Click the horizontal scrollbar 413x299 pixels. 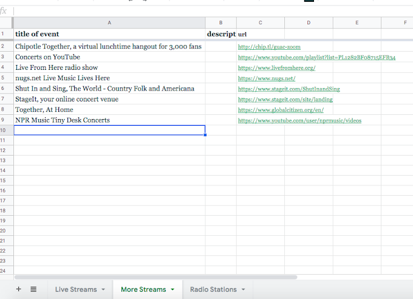point(155,277)
